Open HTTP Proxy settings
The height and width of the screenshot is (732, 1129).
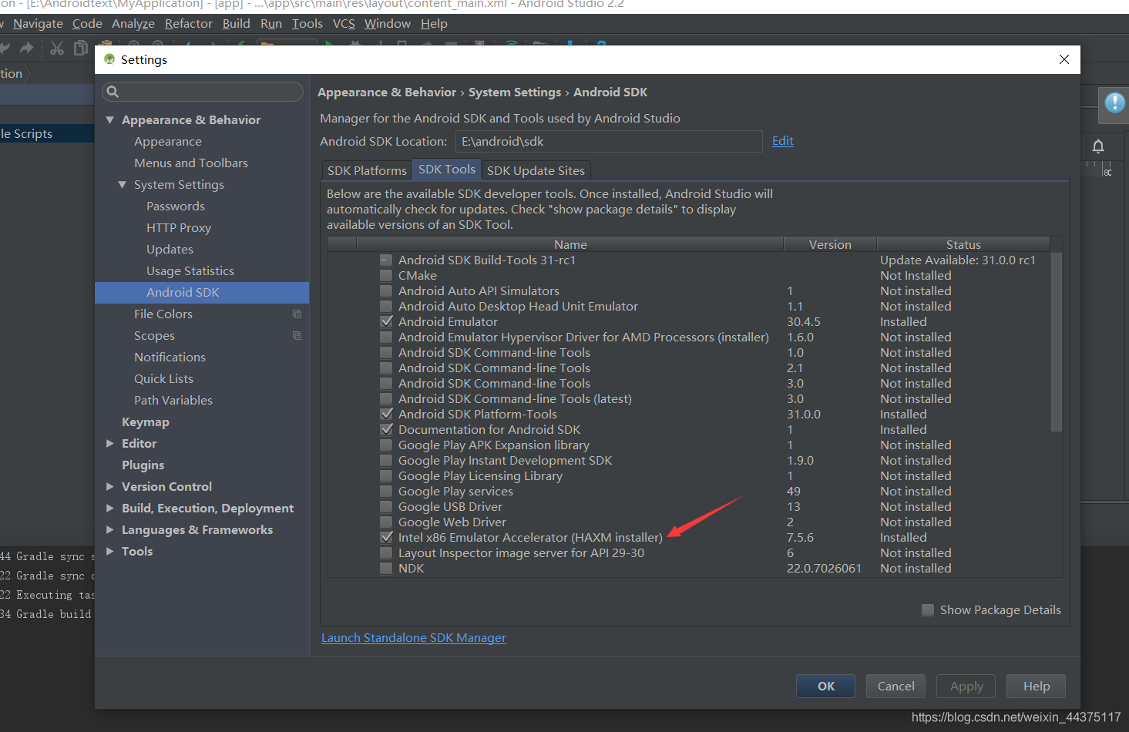click(179, 228)
